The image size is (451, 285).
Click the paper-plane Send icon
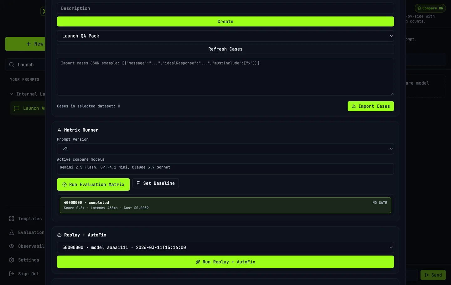[427, 275]
